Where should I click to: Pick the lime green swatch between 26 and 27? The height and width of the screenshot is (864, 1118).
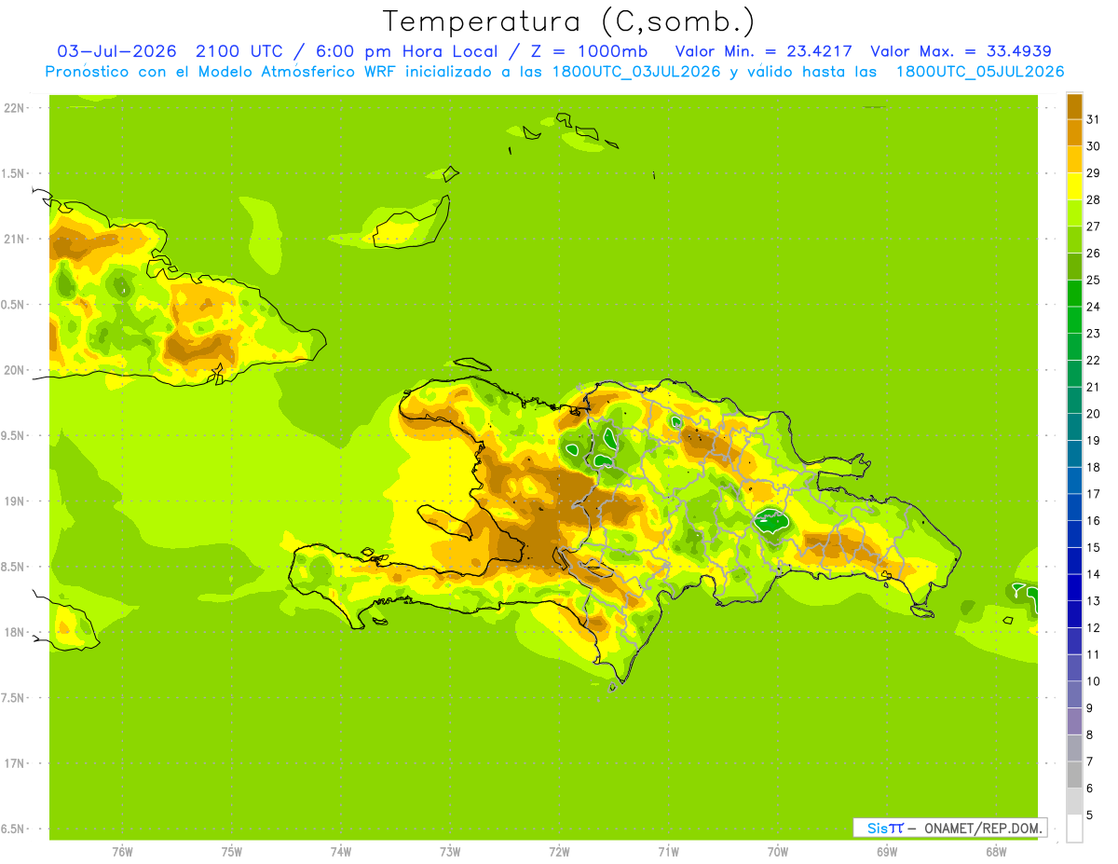point(1074,240)
